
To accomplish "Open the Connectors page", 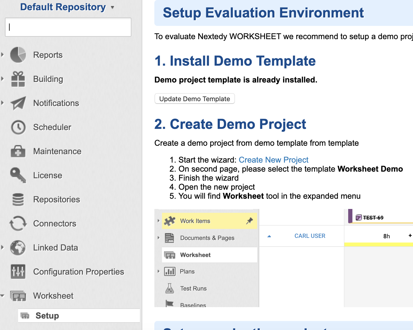I will click(55, 223).
